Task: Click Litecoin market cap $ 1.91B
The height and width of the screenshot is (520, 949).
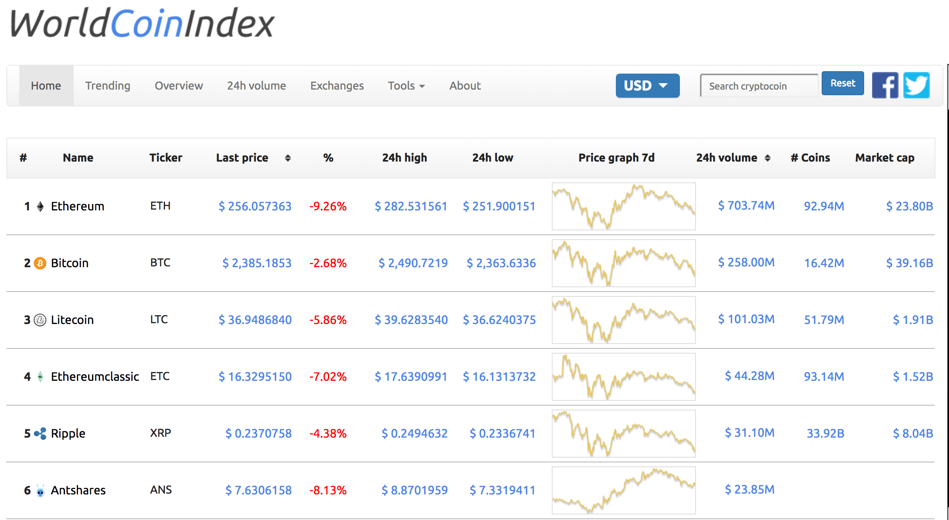Action: 913,320
